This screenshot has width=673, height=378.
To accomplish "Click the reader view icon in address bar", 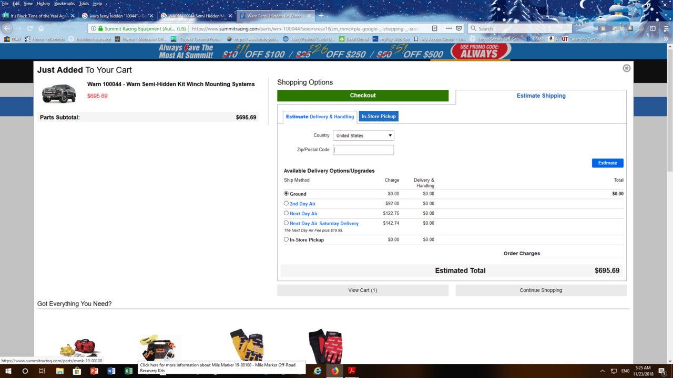I will 435,28.
